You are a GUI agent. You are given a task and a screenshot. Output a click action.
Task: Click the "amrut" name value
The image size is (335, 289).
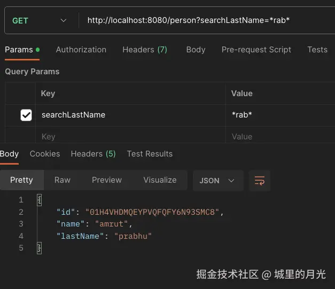point(111,224)
